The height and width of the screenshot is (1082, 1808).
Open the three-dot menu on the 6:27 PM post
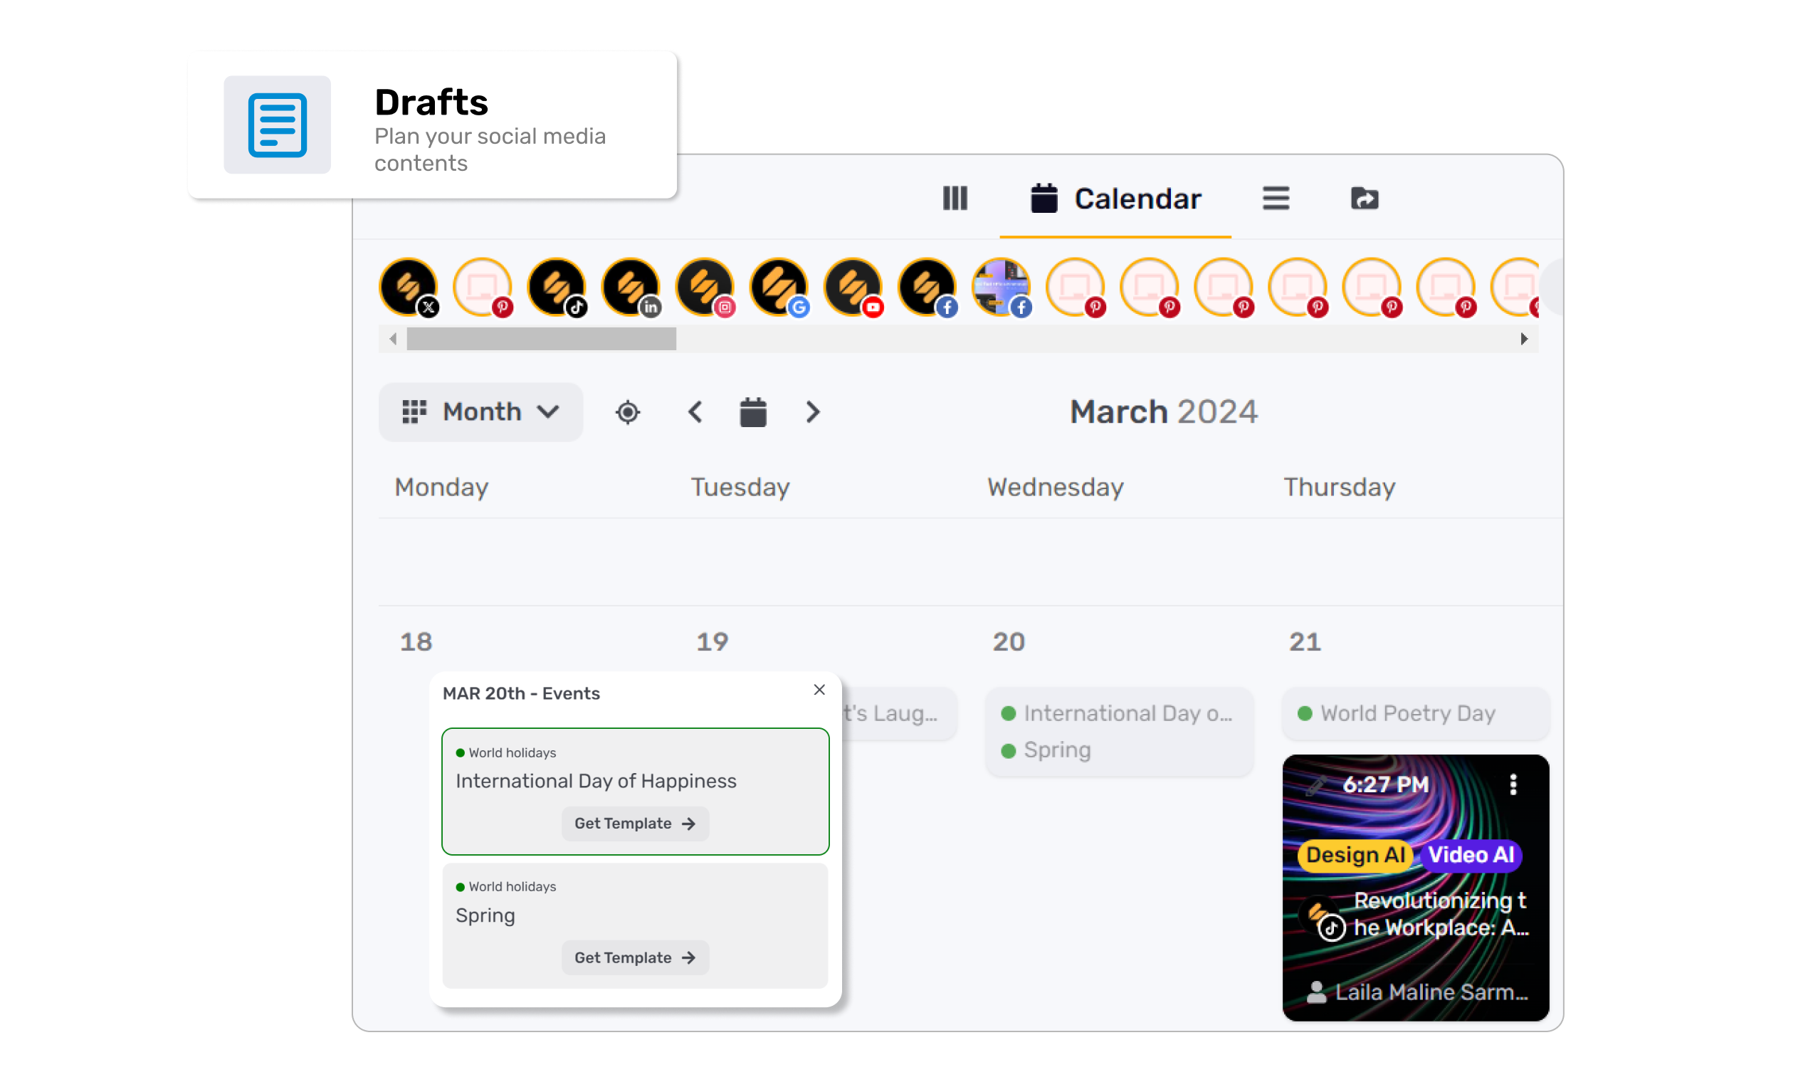(x=1513, y=784)
